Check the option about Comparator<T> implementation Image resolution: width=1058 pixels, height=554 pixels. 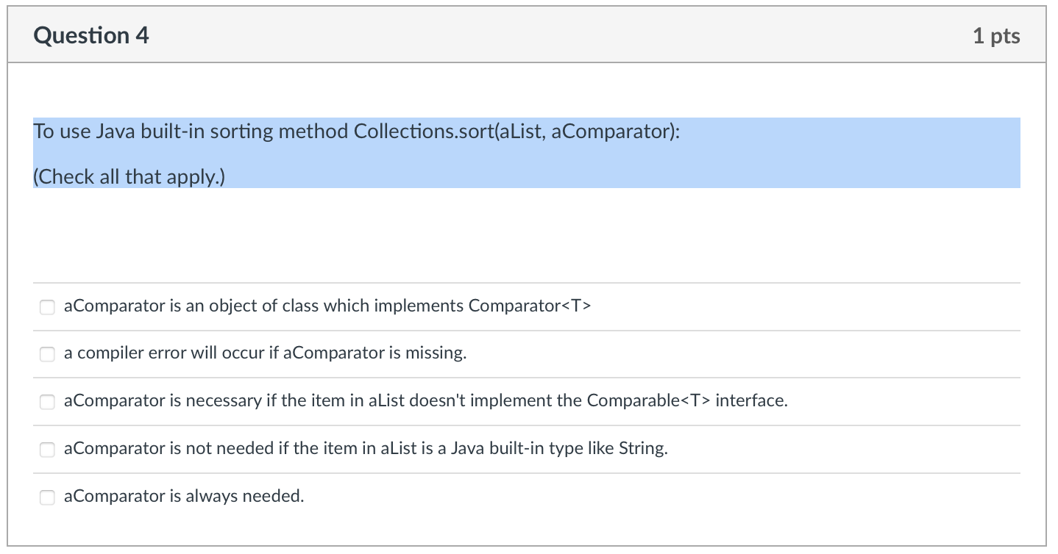pos(47,306)
